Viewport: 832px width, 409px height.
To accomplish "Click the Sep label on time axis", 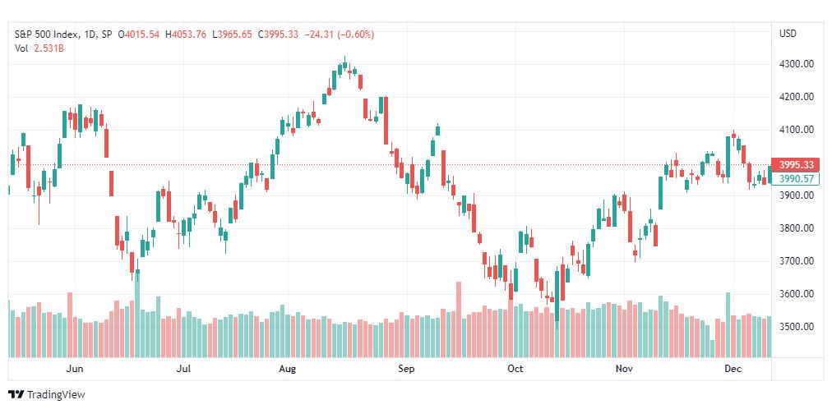I will click(406, 368).
